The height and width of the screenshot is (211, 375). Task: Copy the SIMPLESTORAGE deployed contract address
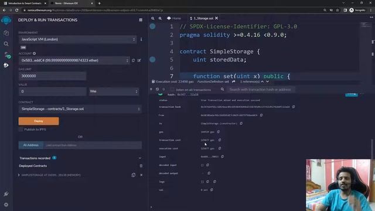tap(134, 175)
